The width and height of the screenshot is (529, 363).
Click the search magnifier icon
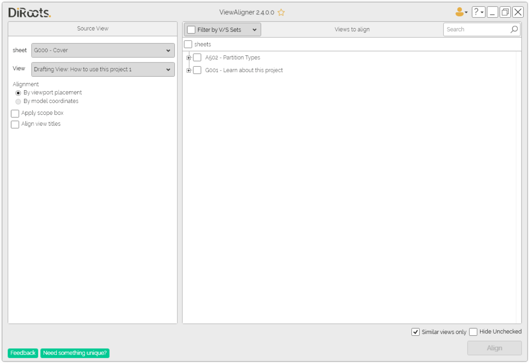514,29
